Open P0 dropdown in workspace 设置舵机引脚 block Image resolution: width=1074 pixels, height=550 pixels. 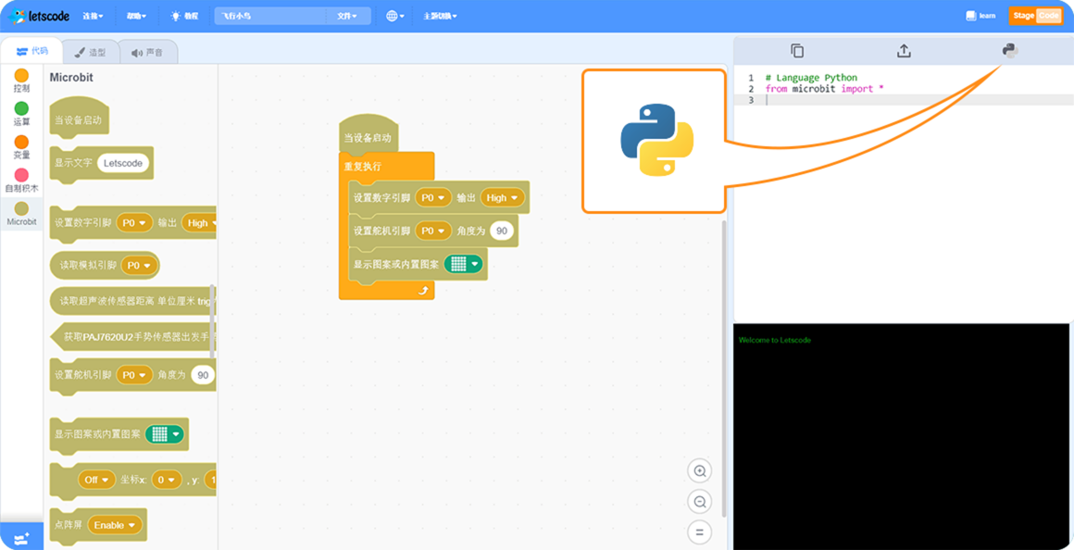tap(433, 231)
